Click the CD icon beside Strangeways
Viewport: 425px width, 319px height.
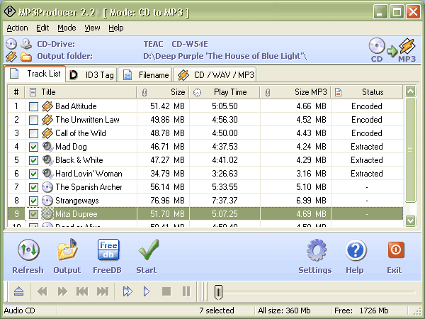[x=47, y=201]
